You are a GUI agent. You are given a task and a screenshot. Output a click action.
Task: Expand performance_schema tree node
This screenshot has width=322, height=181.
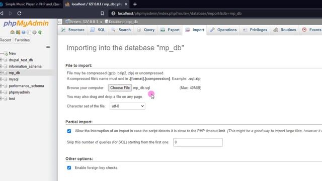coord(1,86)
